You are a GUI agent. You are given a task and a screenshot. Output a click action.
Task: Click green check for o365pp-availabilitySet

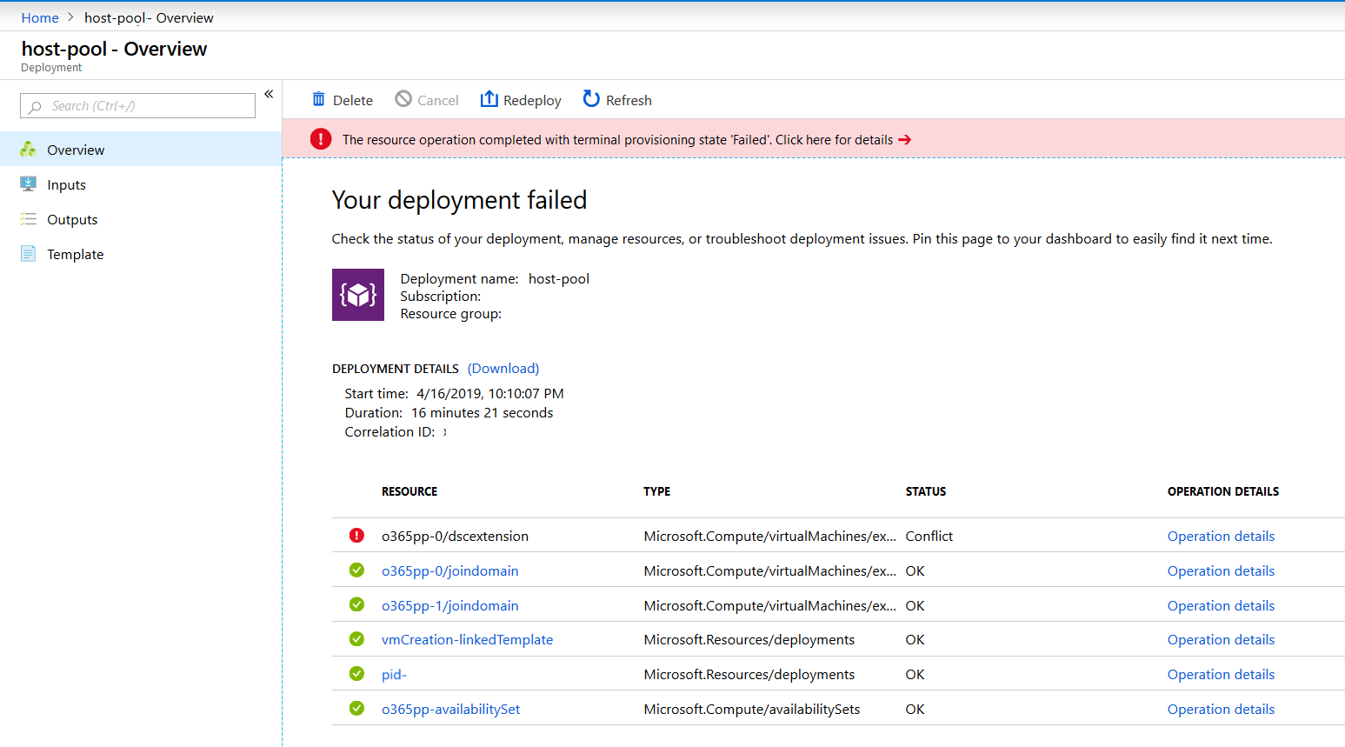(356, 709)
